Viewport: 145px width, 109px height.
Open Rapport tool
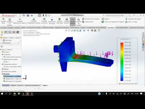[105, 19]
